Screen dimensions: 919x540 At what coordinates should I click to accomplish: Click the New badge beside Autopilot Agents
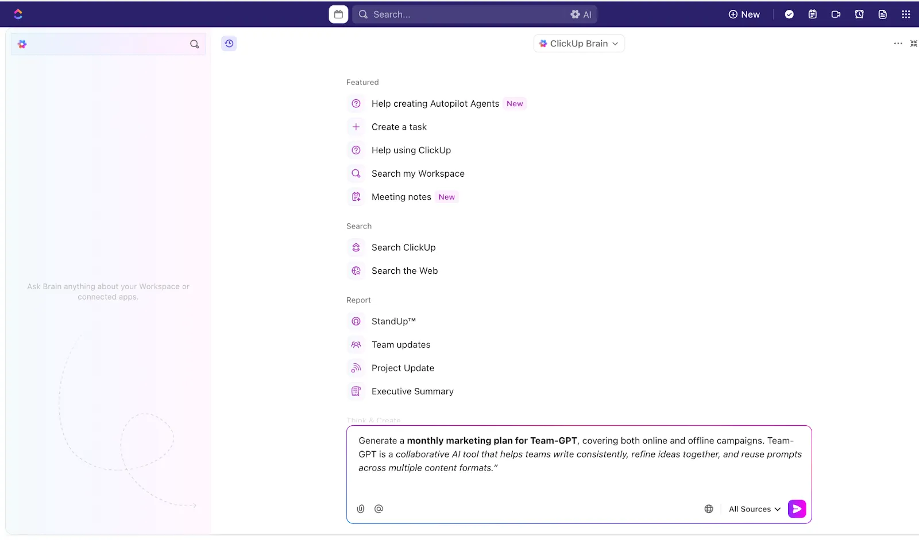515,104
